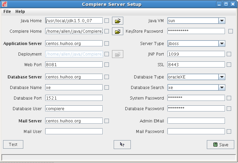Screen dimensions: 238x163
Task: Open the File menu
Action: coord(7,12)
